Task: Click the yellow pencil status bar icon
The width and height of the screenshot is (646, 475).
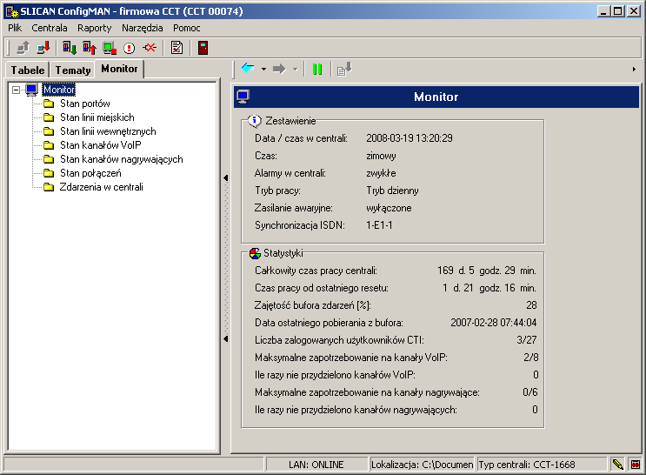Action: point(617,465)
